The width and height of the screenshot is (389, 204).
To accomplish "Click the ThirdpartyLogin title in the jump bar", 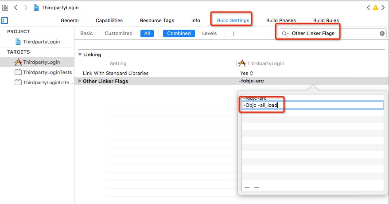I will click(60, 8).
